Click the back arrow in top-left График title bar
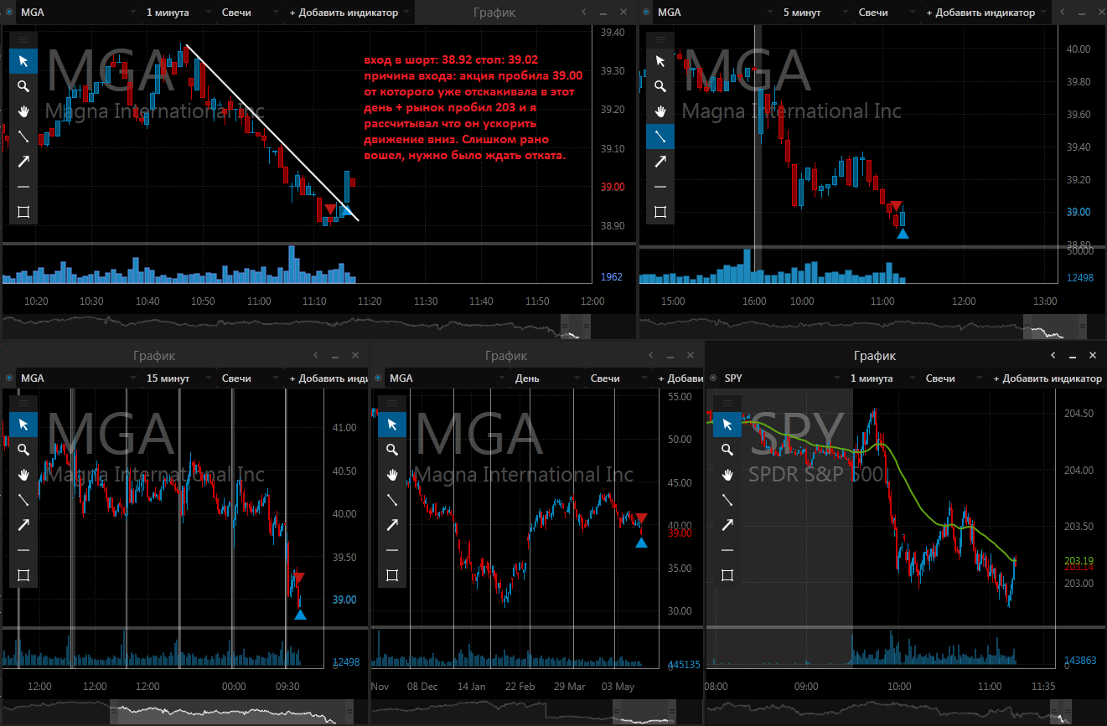The image size is (1107, 726). [x=585, y=13]
